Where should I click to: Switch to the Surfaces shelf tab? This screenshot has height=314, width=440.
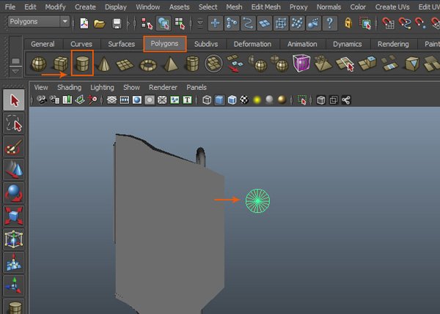(121, 44)
